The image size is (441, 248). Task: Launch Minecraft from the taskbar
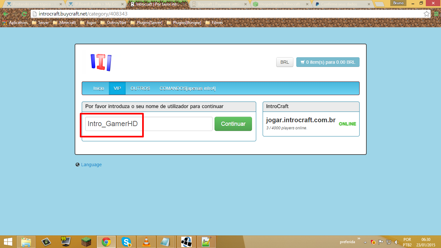pos(86,242)
